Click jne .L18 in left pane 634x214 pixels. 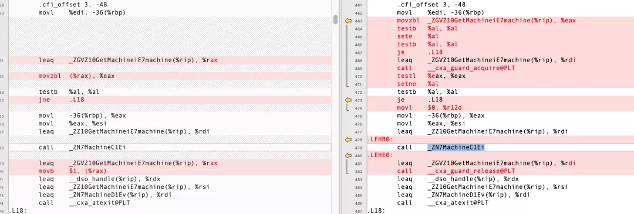[62, 99]
